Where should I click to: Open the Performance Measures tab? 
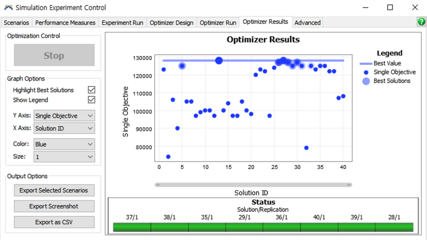click(65, 22)
